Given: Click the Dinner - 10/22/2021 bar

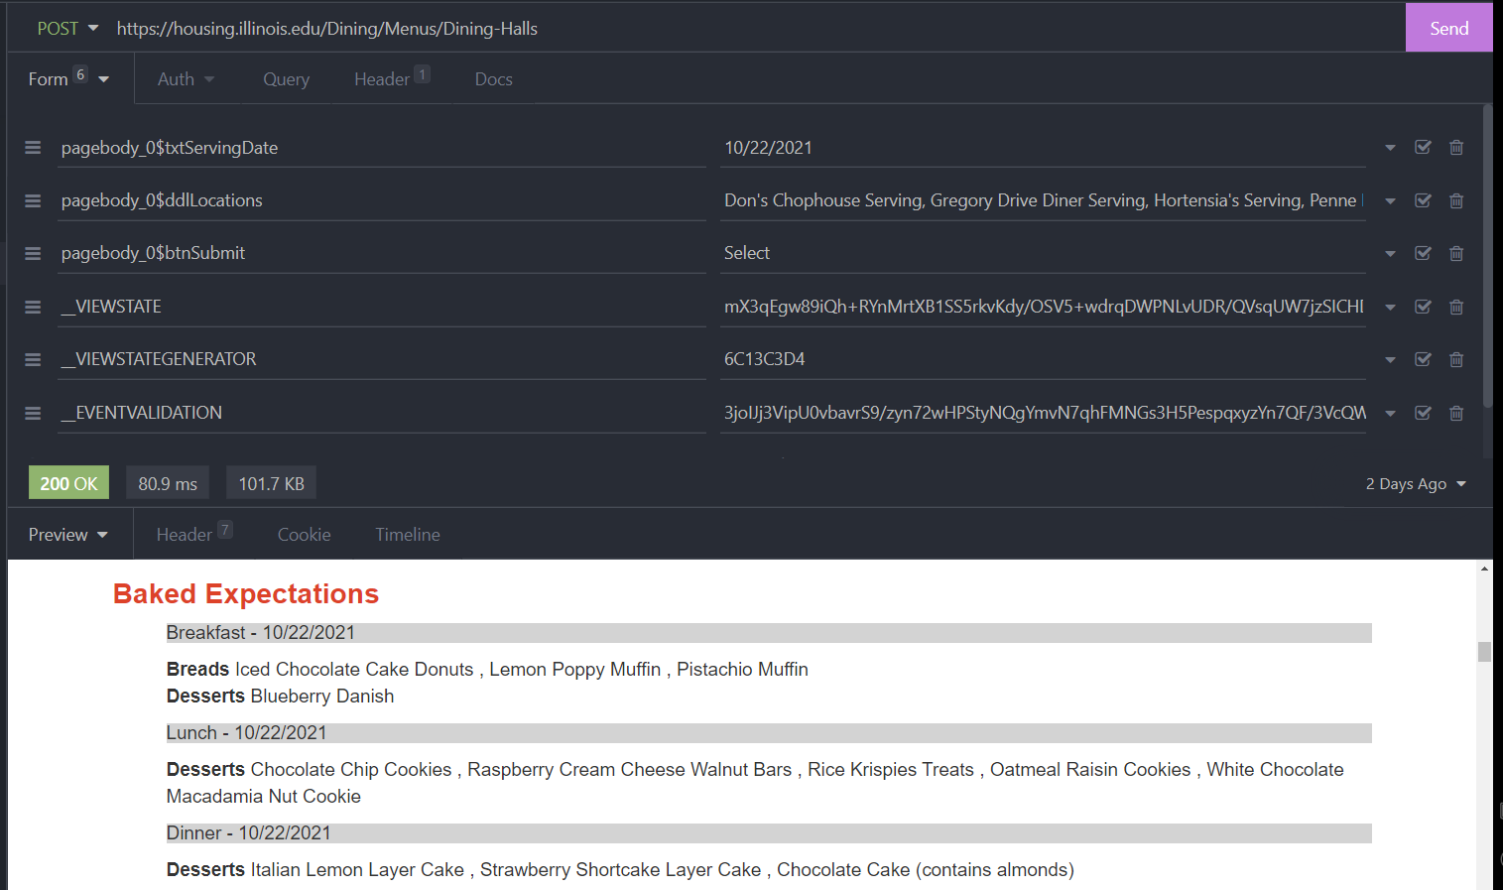Looking at the screenshot, I should pyautogui.click(x=769, y=833).
